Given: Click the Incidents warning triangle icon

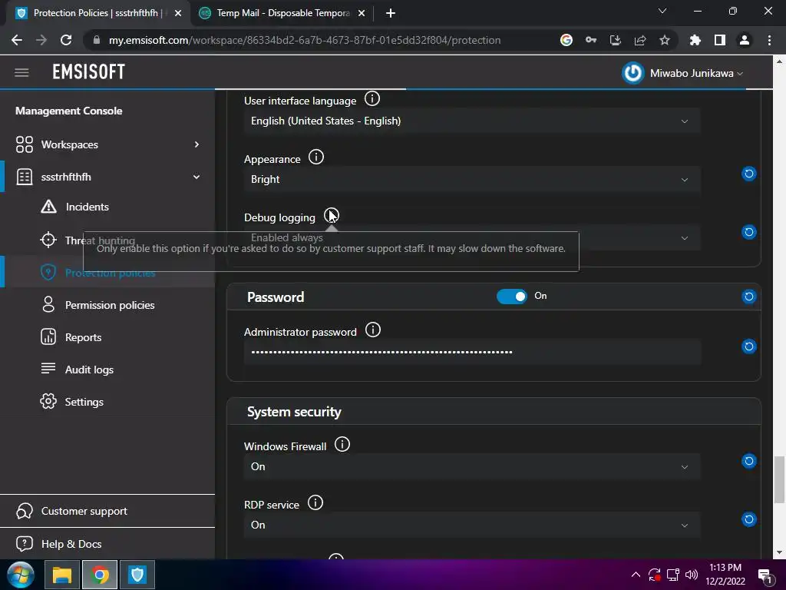Looking at the screenshot, I should (48, 206).
